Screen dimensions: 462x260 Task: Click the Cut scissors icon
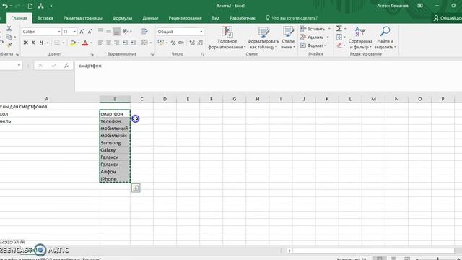click(x=9, y=29)
